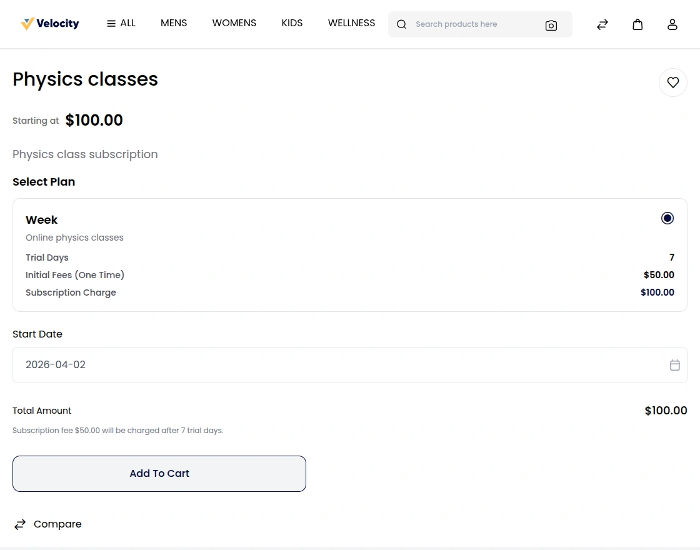Open the KIDS category menu
700x550 pixels.
[292, 23]
